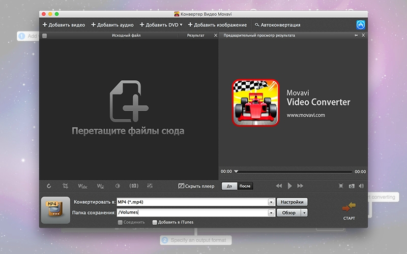Toggle fullscreen preview icon
The height and width of the screenshot is (254, 407).
tap(341, 186)
